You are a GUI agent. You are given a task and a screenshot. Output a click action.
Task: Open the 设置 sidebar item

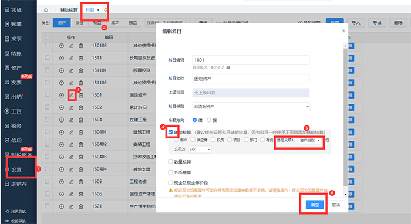13,169
